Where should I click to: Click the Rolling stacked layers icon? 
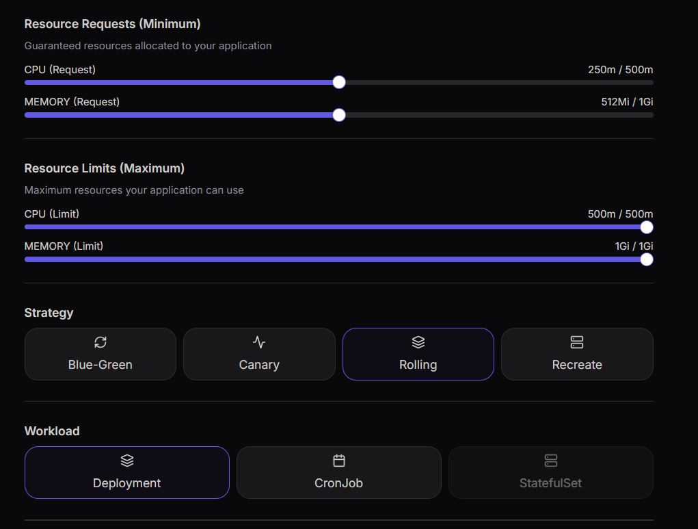pyautogui.click(x=418, y=342)
